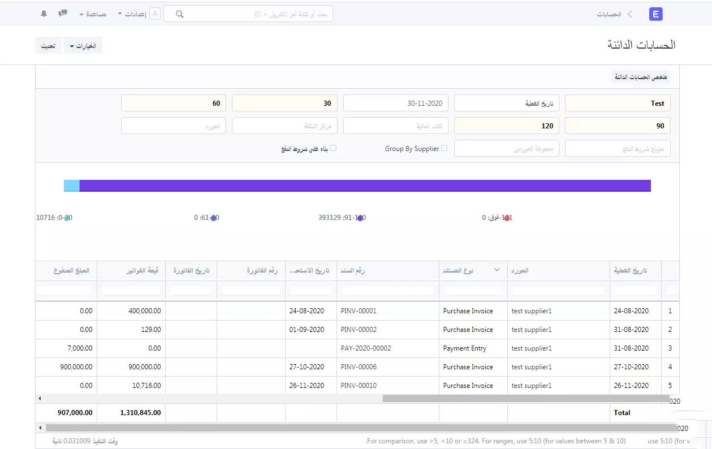
Task: Click the purple 91-120 legend dot
Action: point(360,218)
